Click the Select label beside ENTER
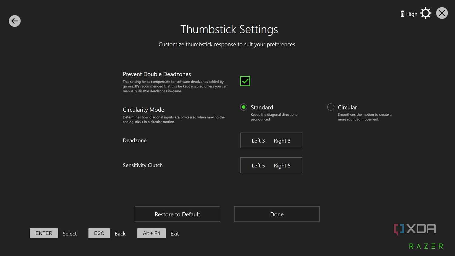The width and height of the screenshot is (455, 256). 69,234
